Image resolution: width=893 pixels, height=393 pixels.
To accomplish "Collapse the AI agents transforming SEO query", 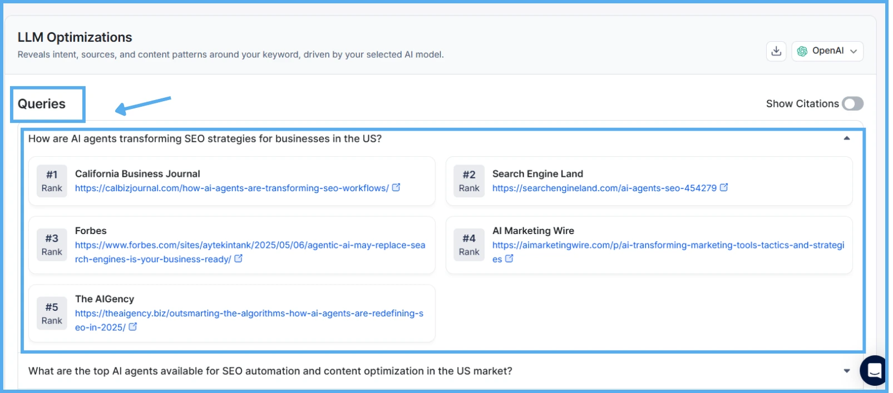I will 846,138.
